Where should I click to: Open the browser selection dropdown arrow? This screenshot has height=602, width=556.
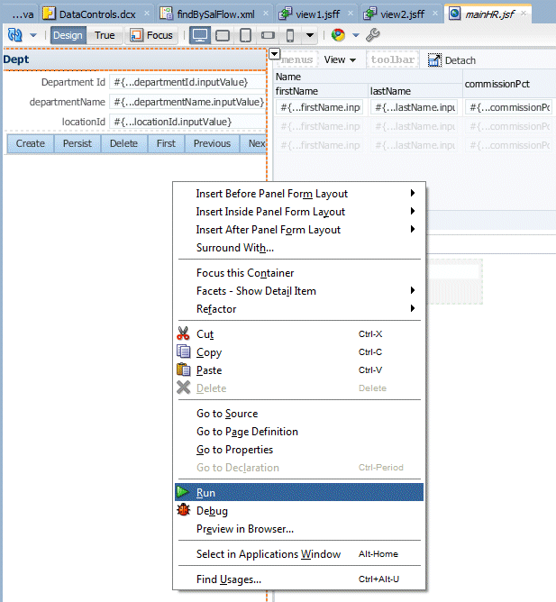(x=356, y=35)
